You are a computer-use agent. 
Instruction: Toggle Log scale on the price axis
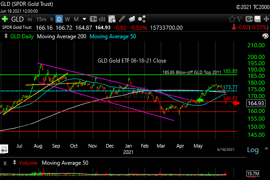(253, 150)
